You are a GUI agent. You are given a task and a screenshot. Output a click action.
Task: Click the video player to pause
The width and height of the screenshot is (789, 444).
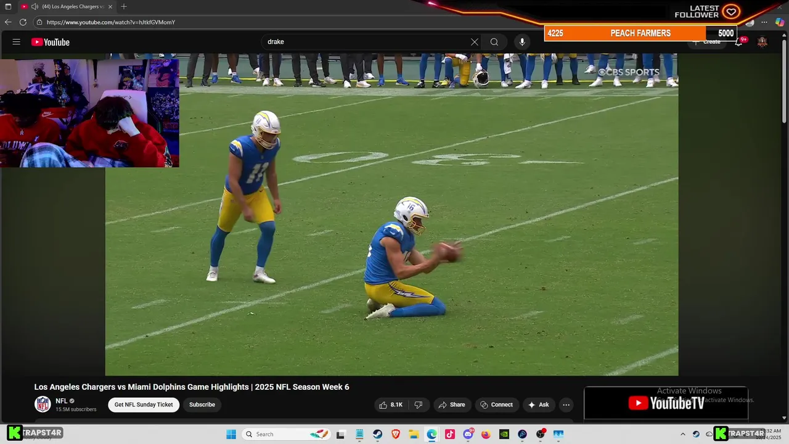391,215
